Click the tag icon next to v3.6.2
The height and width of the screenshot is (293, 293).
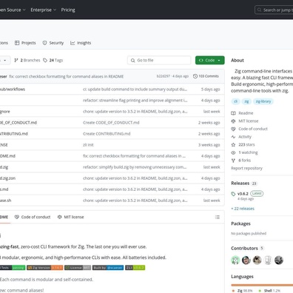[233, 194]
